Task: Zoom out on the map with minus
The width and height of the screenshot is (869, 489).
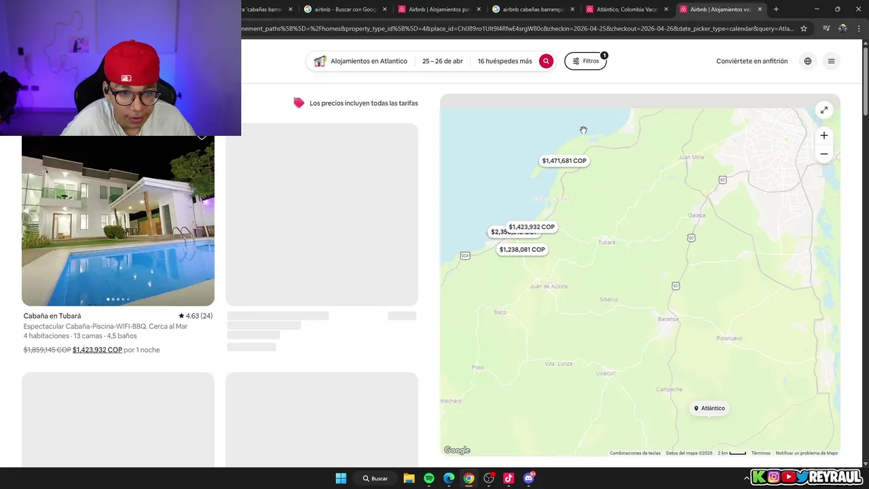Action: 824,154
